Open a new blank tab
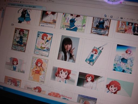138x104 pixels. [x=44, y=8]
